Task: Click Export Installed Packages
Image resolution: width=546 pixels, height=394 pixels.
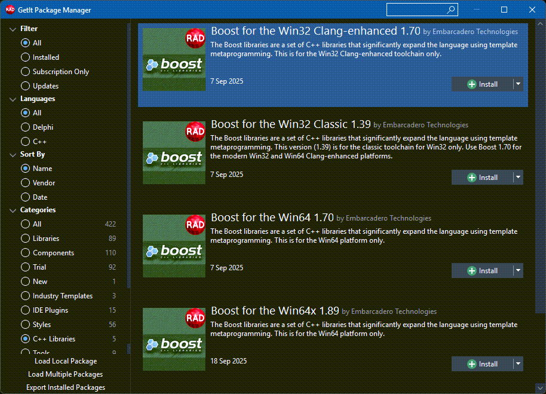Action: tap(66, 387)
